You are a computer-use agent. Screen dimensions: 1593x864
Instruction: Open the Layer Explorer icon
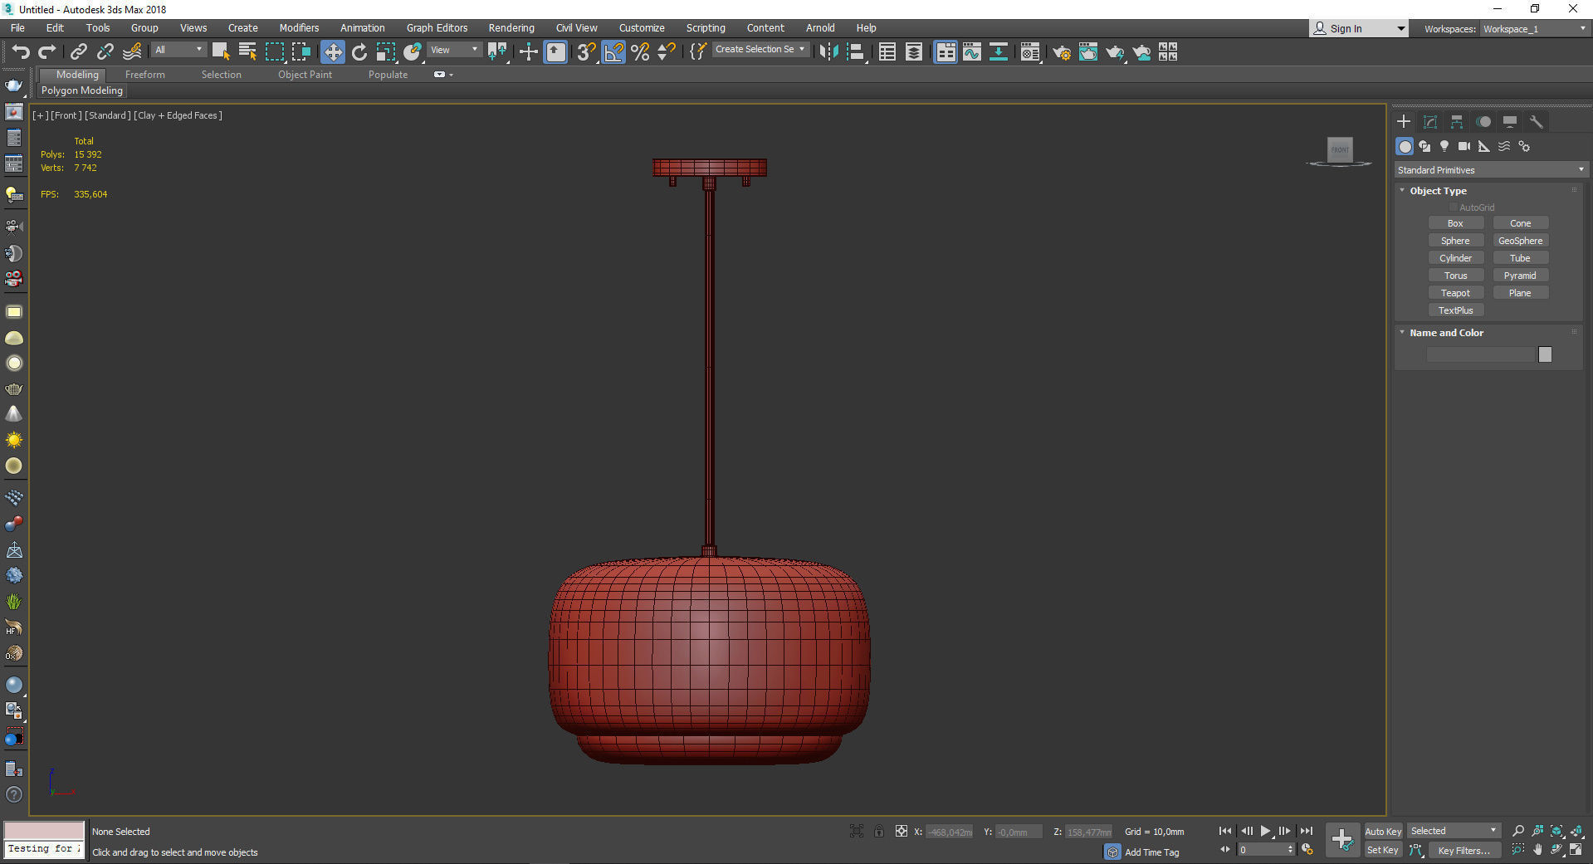tap(914, 52)
